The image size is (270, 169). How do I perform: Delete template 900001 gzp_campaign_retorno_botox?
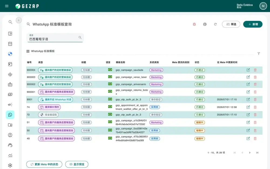point(255,92)
